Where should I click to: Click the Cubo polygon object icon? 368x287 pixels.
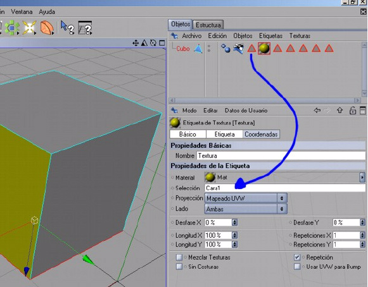click(x=198, y=49)
